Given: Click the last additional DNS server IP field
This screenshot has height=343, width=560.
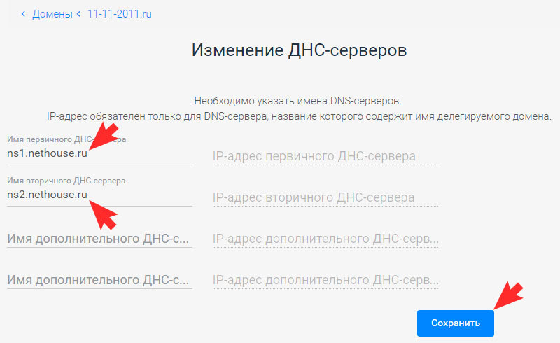Looking at the screenshot, I should (x=325, y=279).
